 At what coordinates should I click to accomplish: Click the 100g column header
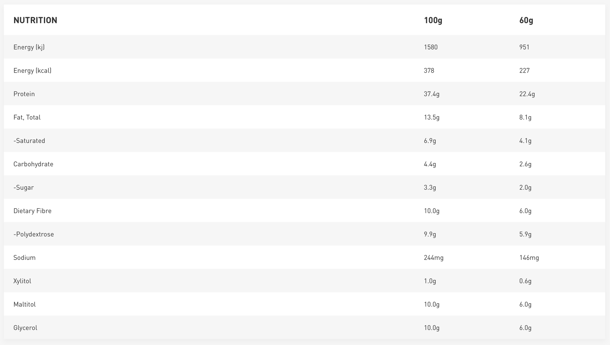coord(433,20)
